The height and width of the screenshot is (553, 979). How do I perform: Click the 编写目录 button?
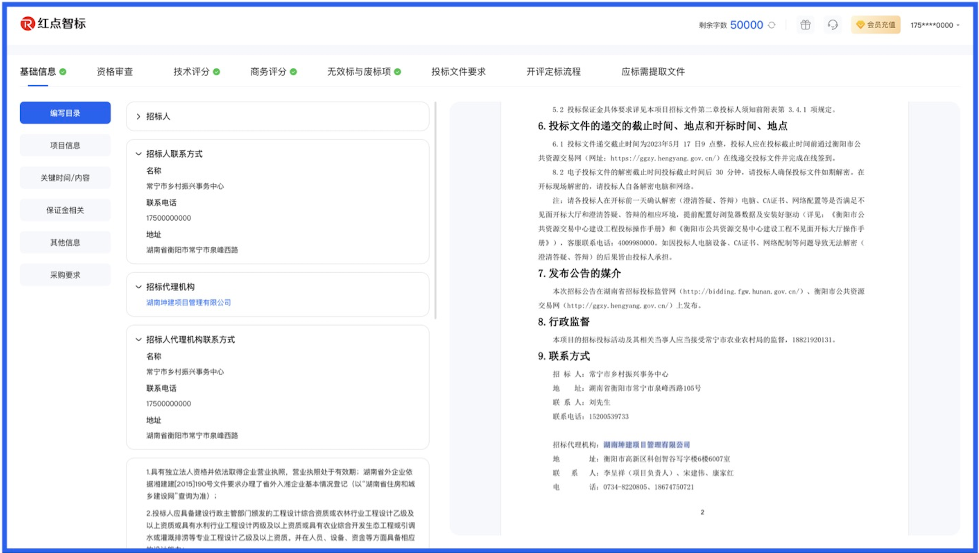[x=65, y=113]
